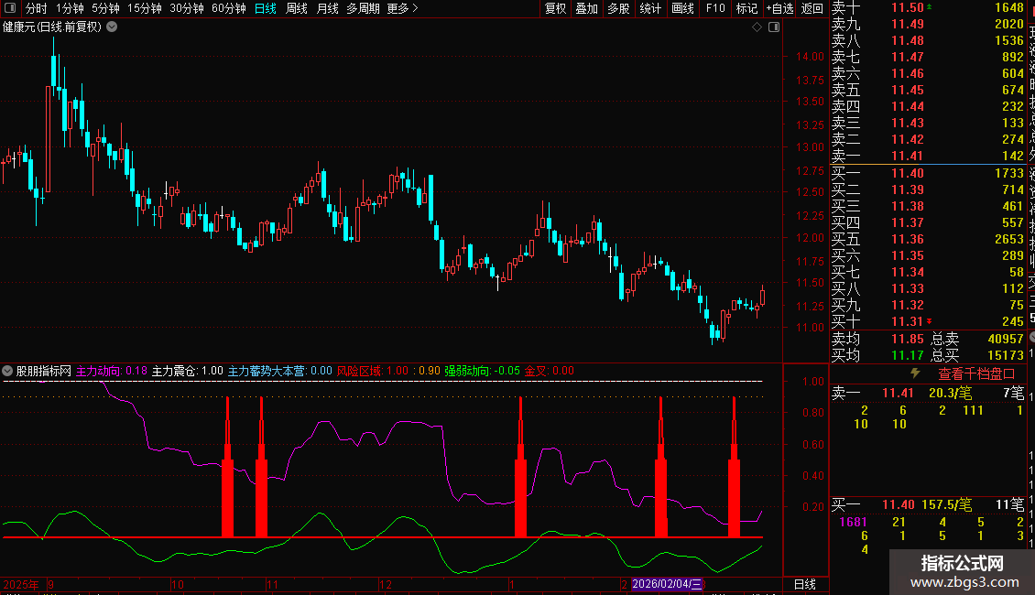
Task: Click the 标记 mark button
Action: [746, 8]
